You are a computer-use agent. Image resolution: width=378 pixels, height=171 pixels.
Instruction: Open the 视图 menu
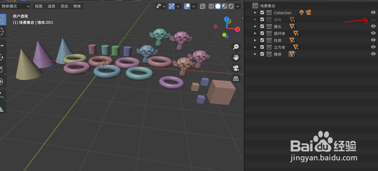[x=39, y=6]
